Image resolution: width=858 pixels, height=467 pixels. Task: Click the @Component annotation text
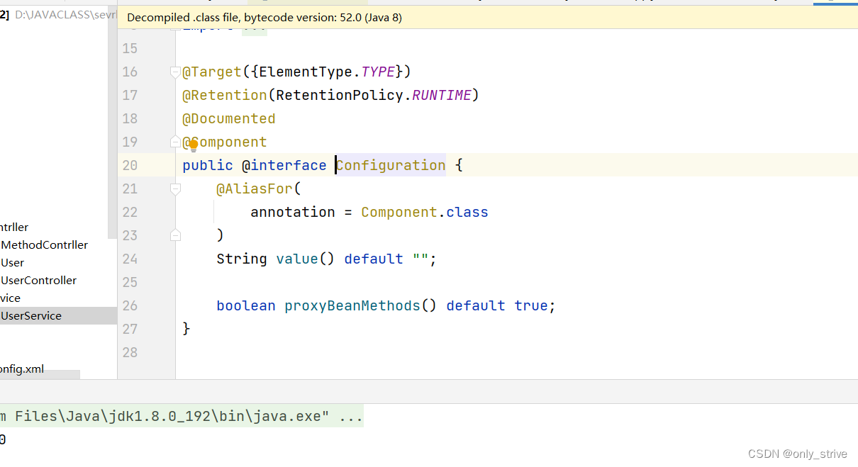pyautogui.click(x=225, y=142)
